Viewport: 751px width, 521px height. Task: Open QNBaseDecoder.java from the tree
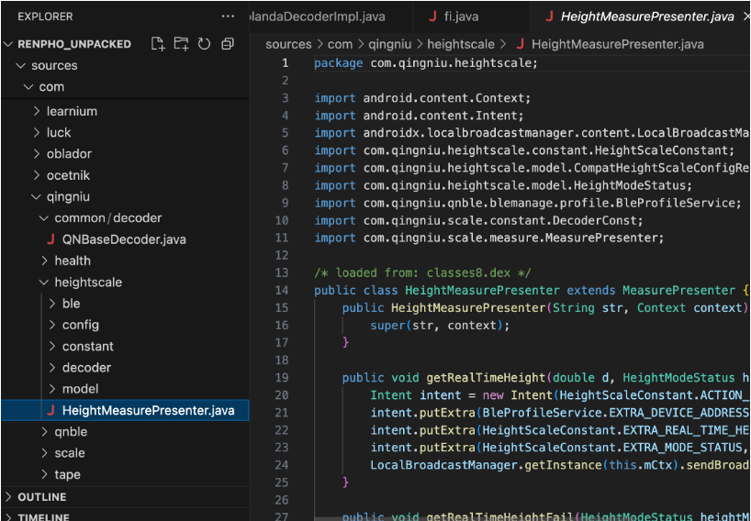(124, 239)
